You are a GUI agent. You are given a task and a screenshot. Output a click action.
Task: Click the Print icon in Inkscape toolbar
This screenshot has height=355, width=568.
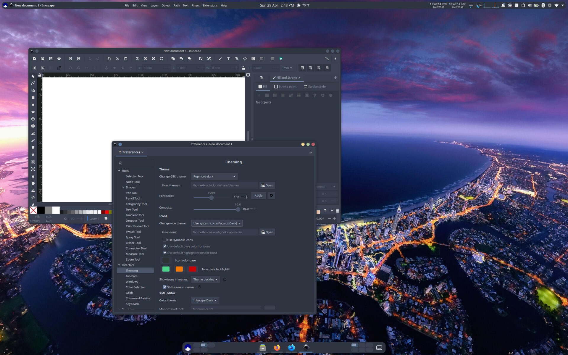(59, 59)
